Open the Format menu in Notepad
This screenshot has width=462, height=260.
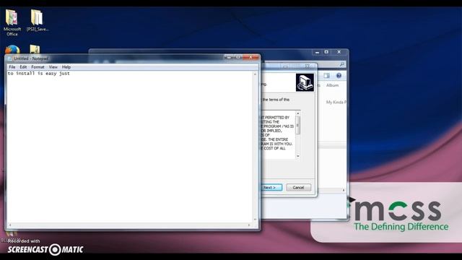tap(38, 67)
